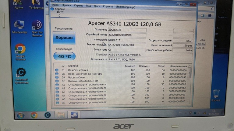Click the 40 °C temperature button
Image resolution: width=234 pixels, height=131 pixels.
64,56
